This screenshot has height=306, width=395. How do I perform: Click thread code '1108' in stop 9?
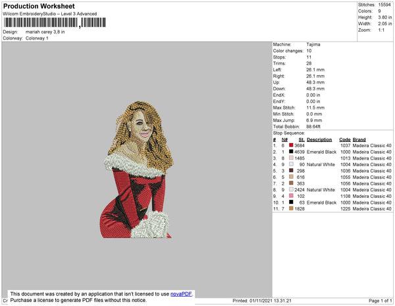(346, 196)
